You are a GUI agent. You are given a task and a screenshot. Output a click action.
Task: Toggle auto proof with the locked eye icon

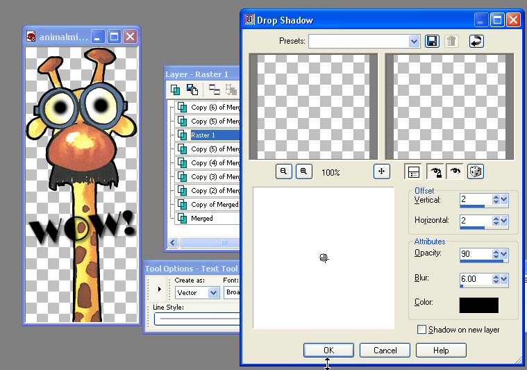435,171
